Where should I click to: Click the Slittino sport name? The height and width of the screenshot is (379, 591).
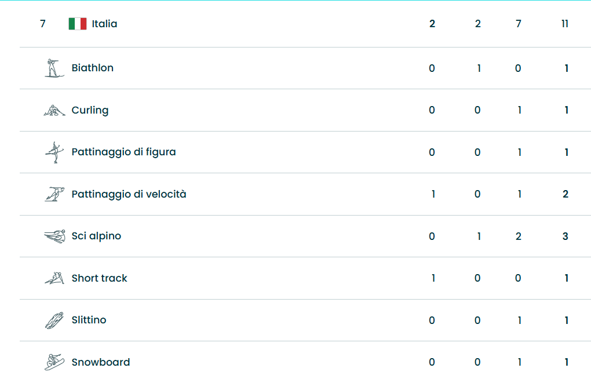click(89, 320)
